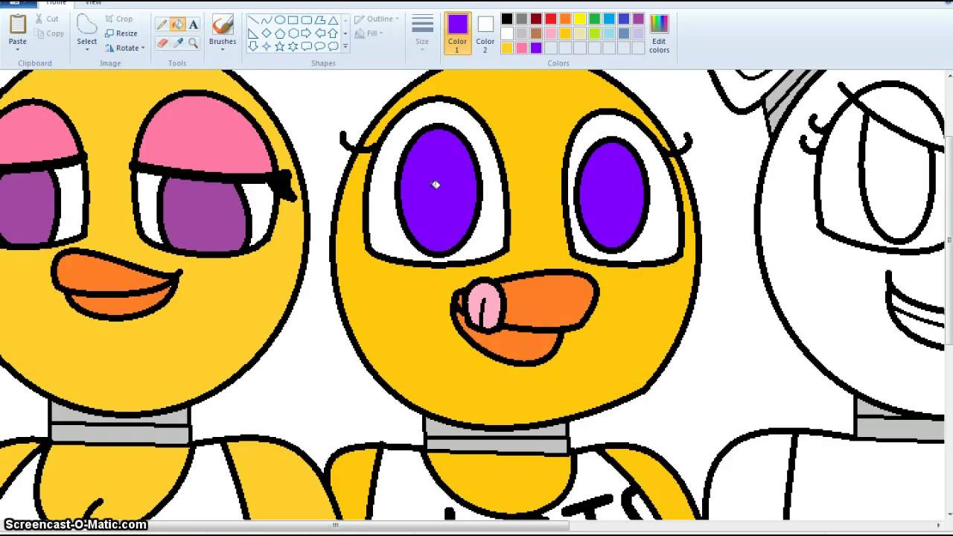Pick the yellow color swatch
The height and width of the screenshot is (536, 953).
click(580, 19)
